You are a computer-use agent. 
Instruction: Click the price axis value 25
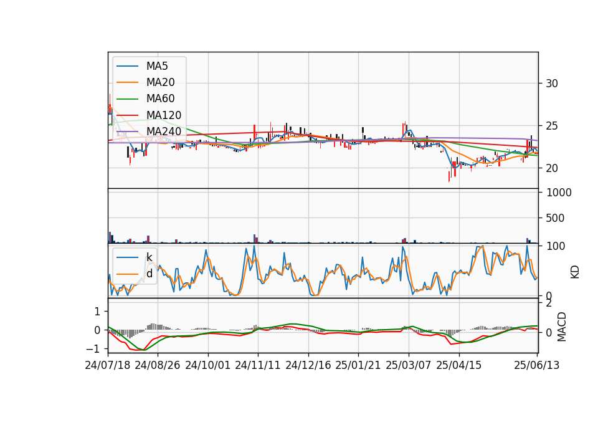pos(551,126)
